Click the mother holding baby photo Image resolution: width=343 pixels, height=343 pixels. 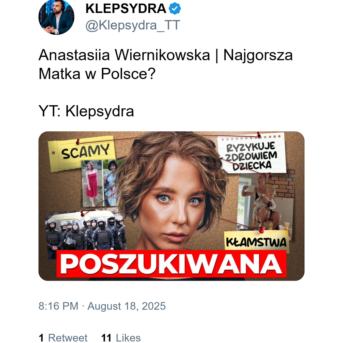pyautogui.click(x=265, y=203)
